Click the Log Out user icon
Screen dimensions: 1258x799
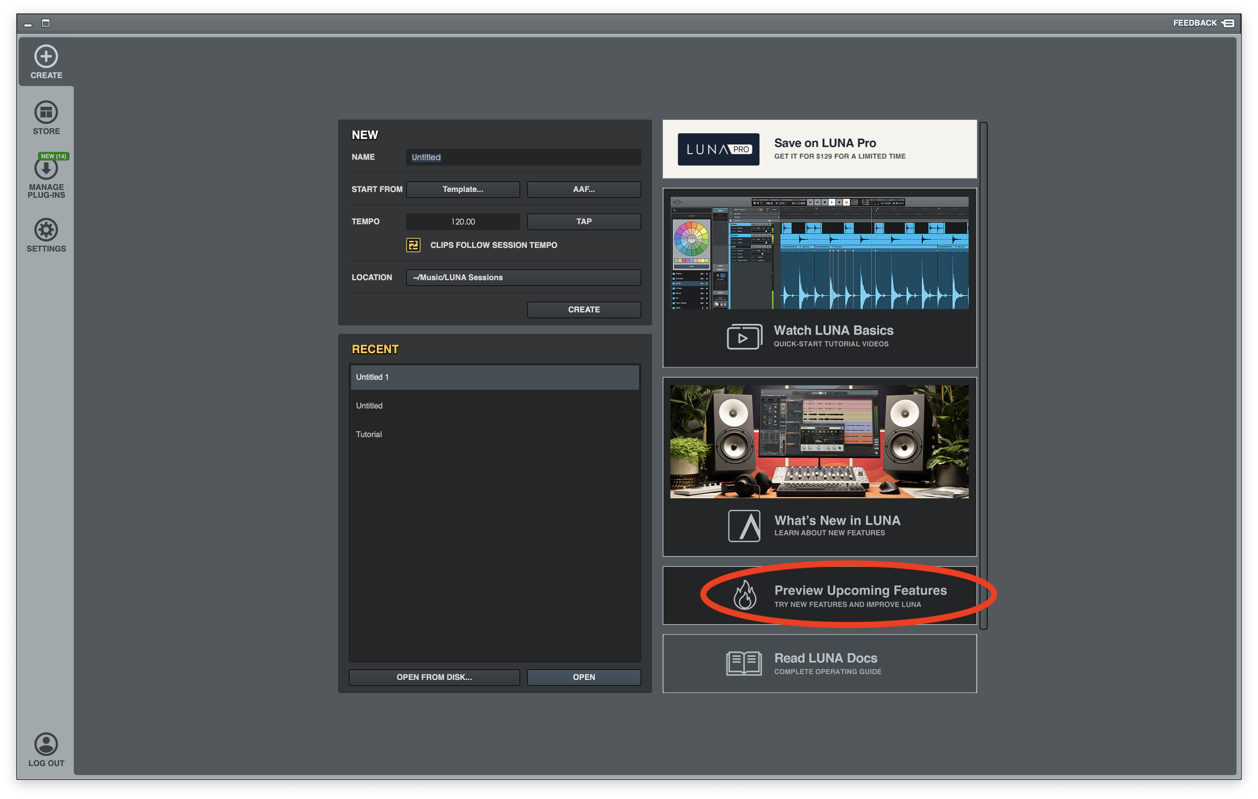(46, 743)
